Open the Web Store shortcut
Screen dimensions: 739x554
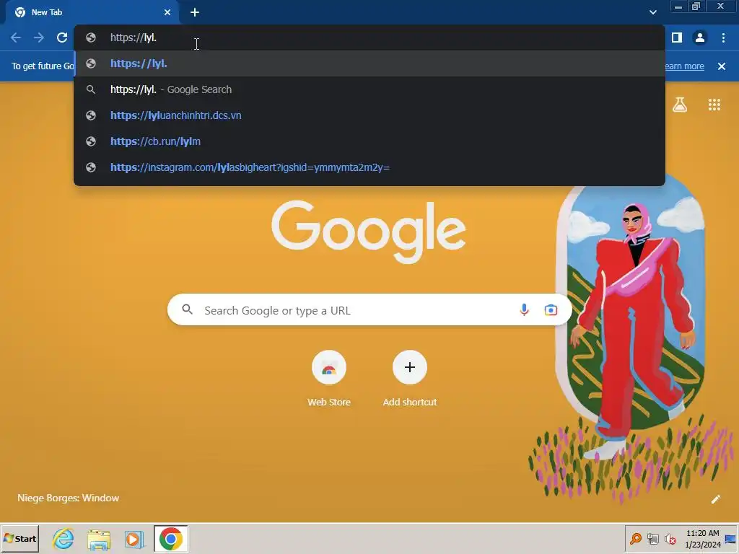tap(329, 378)
